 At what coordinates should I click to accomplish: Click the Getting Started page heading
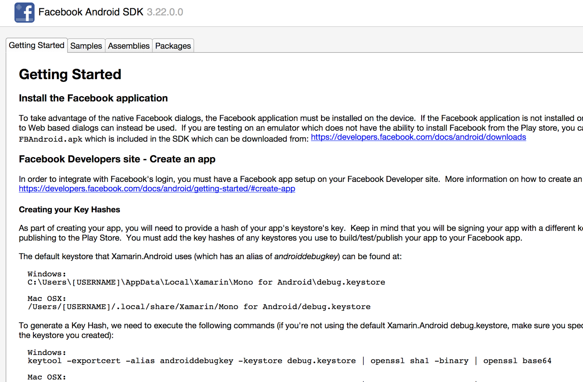click(x=70, y=74)
